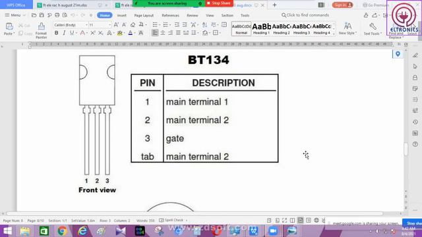The image size is (422, 237).
Task: Click New Style icon
Action: pos(347,26)
